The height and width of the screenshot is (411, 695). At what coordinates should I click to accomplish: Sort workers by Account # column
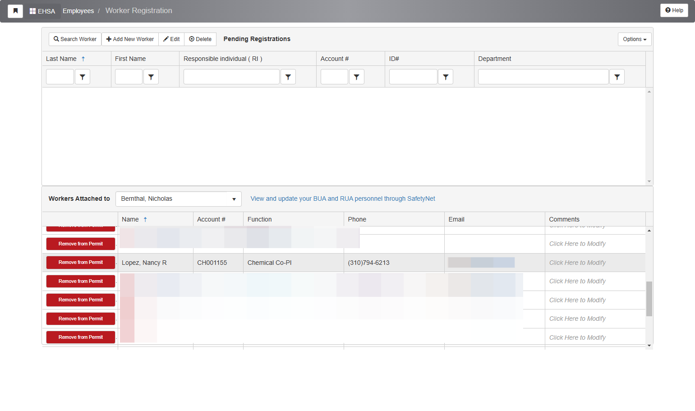[x=211, y=219]
